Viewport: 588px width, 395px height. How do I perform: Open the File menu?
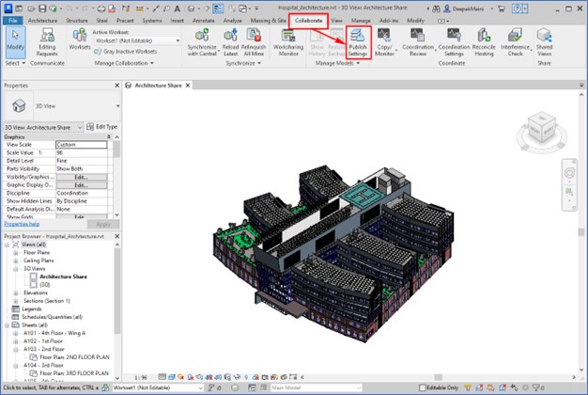click(x=12, y=19)
